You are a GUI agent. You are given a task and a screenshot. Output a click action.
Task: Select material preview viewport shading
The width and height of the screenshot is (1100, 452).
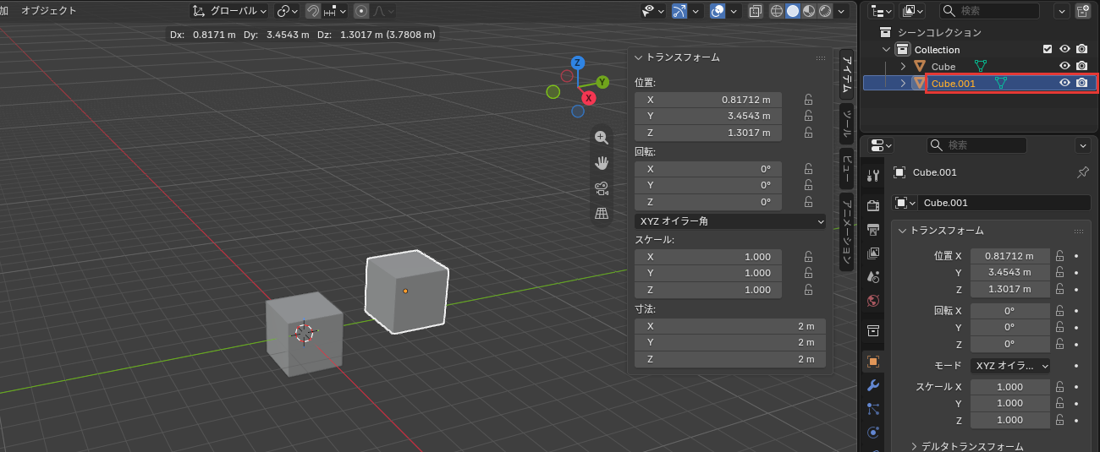808,11
